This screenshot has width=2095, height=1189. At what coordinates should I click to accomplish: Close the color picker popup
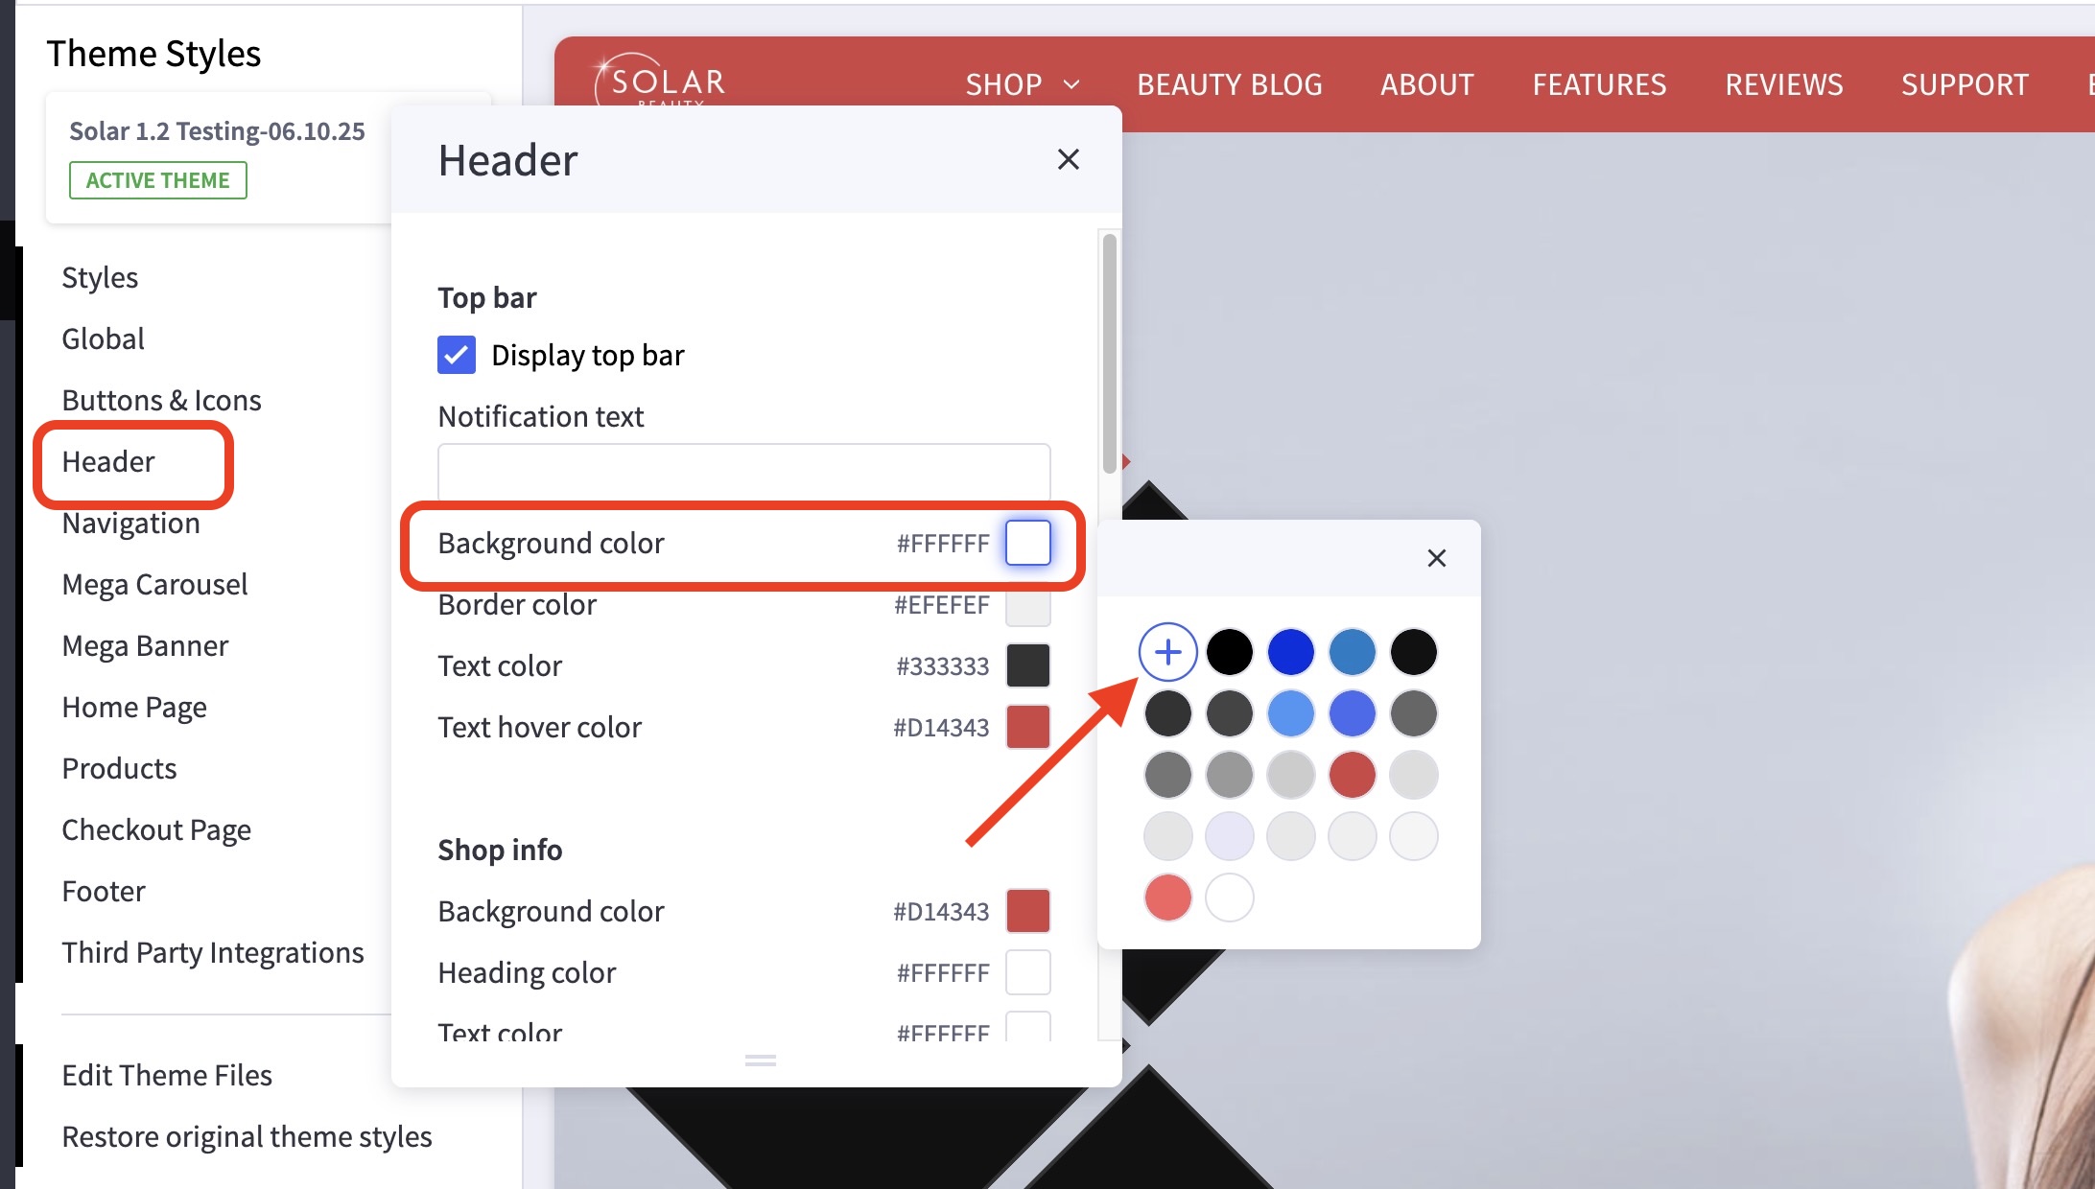click(x=1436, y=558)
